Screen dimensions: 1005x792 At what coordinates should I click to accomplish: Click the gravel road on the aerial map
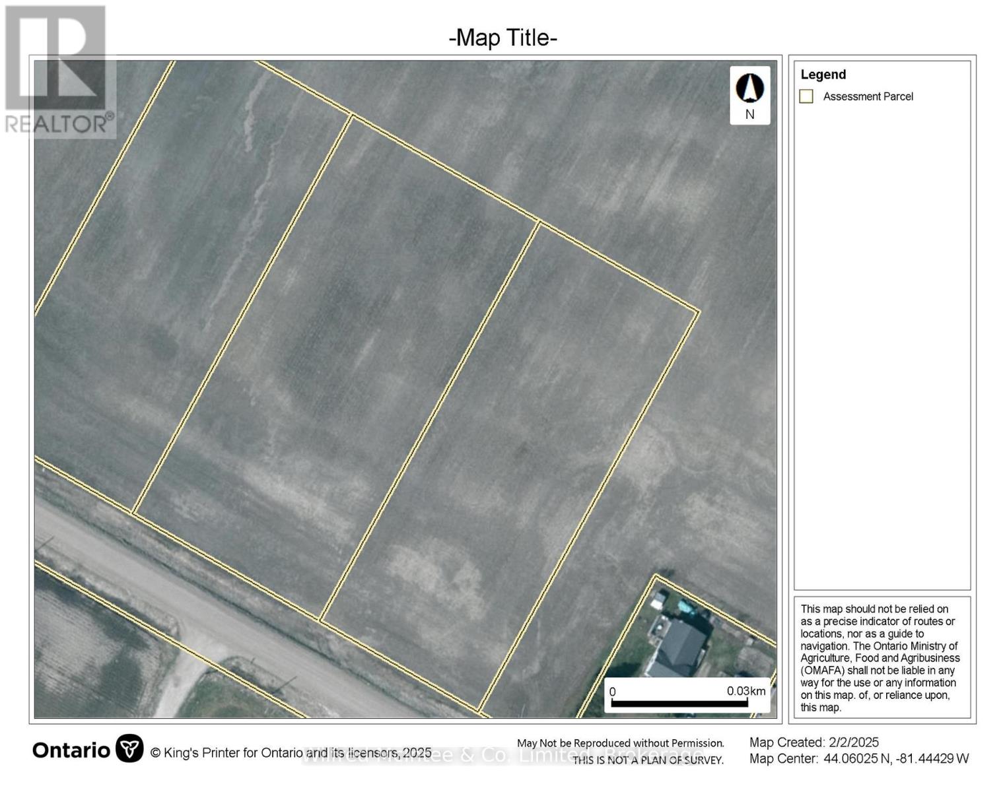tap(198, 614)
